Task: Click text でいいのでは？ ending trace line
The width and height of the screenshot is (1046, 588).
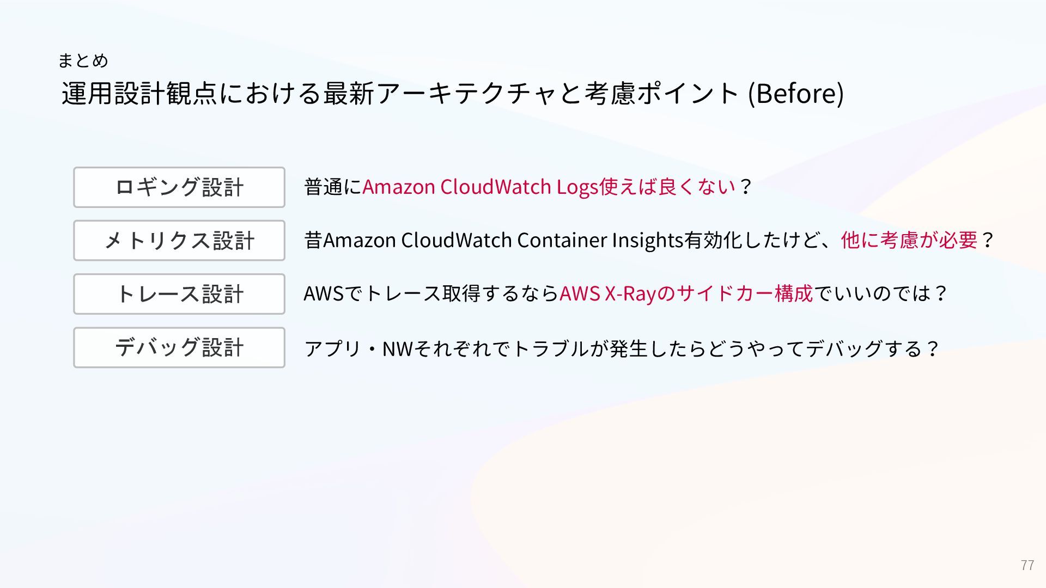Action: click(x=881, y=293)
